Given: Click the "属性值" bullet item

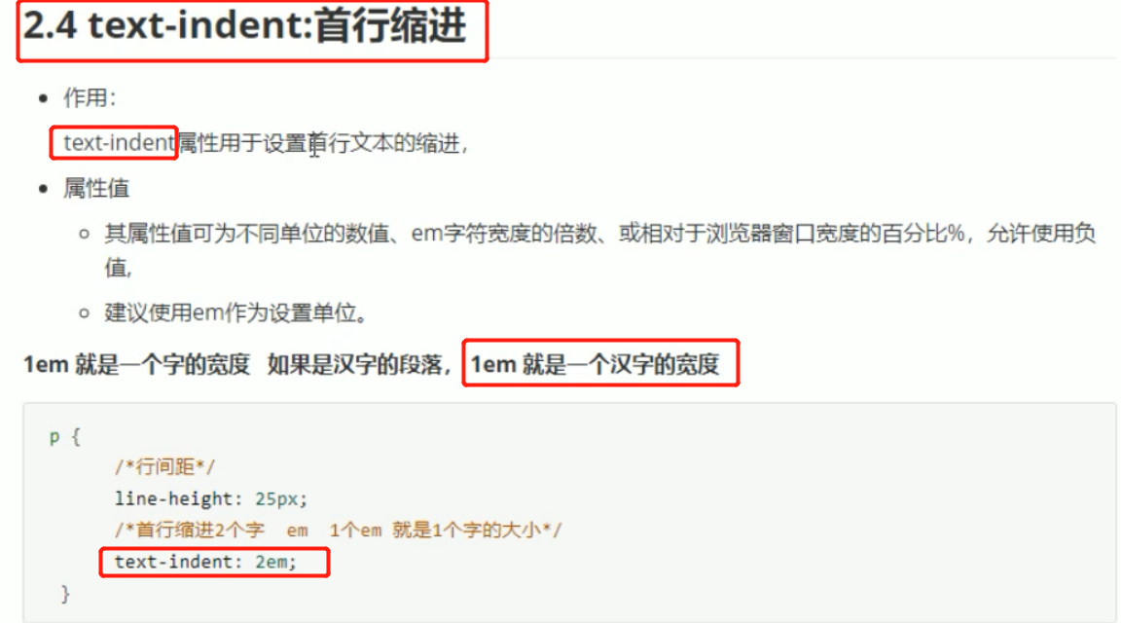Looking at the screenshot, I should [x=95, y=188].
